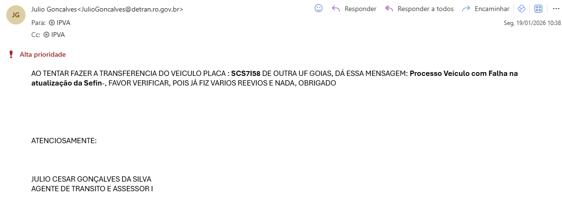Viewport: 562px width, 197px height.
Task: Click the message date Seg, 19/01/2026
Action: click(x=532, y=23)
